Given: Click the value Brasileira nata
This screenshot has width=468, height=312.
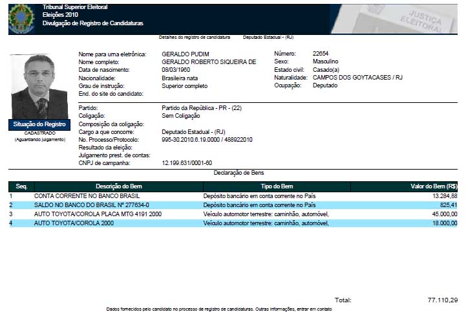Looking at the screenshot, I should pos(180,78).
